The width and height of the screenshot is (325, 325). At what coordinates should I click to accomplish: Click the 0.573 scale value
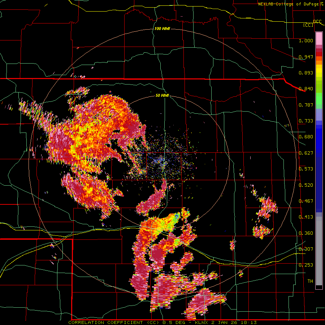(306, 169)
